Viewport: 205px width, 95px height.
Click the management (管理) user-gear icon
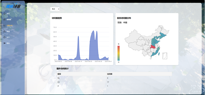tap(4, 31)
